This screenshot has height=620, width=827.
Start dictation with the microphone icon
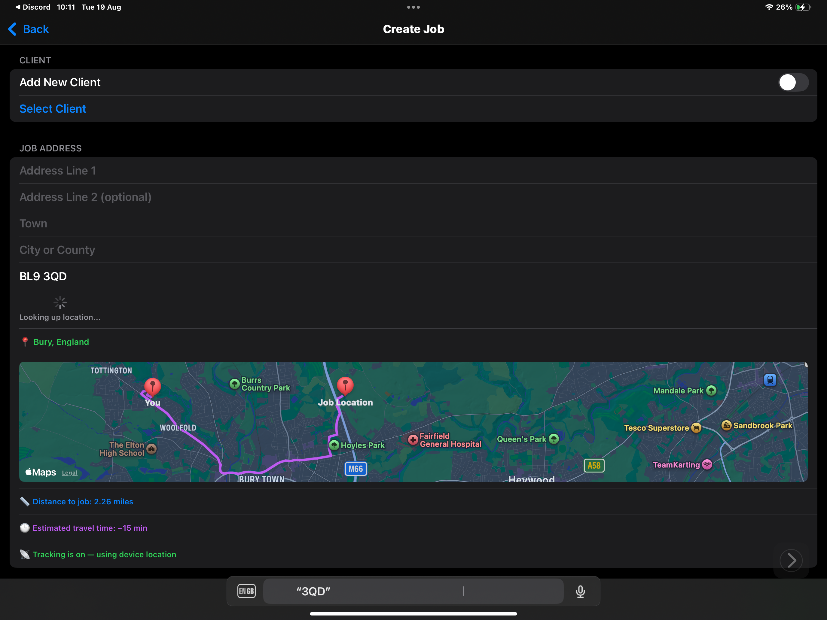coord(580,591)
